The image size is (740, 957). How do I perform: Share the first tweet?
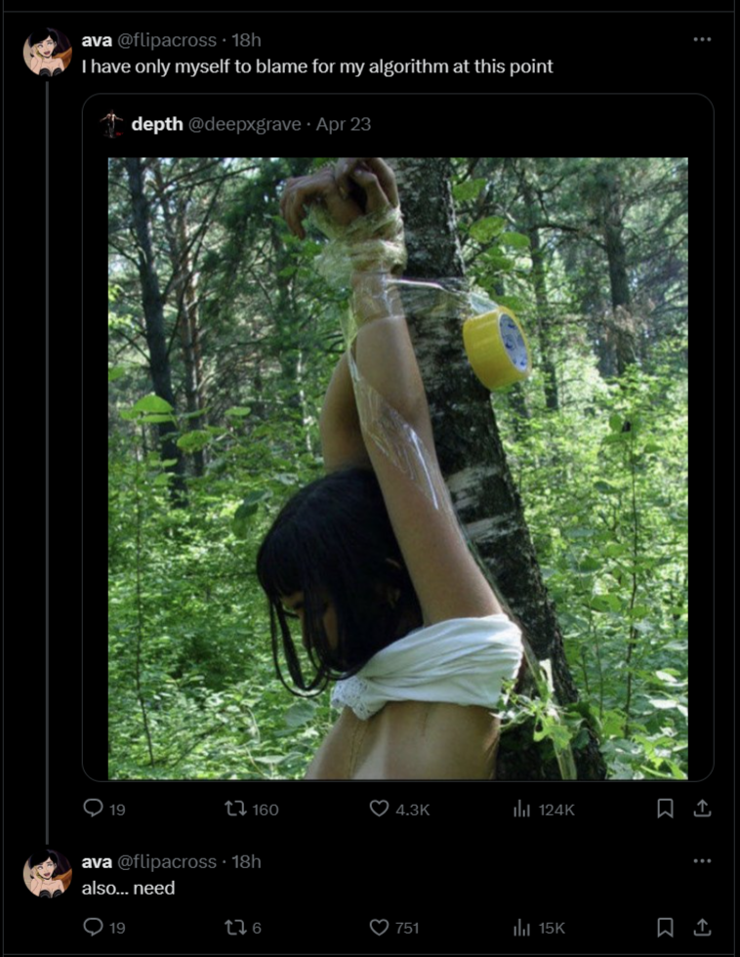coord(702,809)
